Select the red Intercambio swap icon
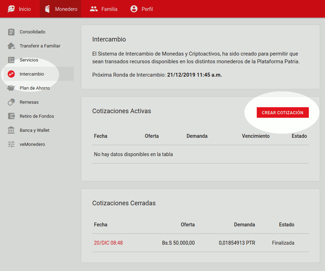The height and width of the screenshot is (271, 325). [11, 74]
